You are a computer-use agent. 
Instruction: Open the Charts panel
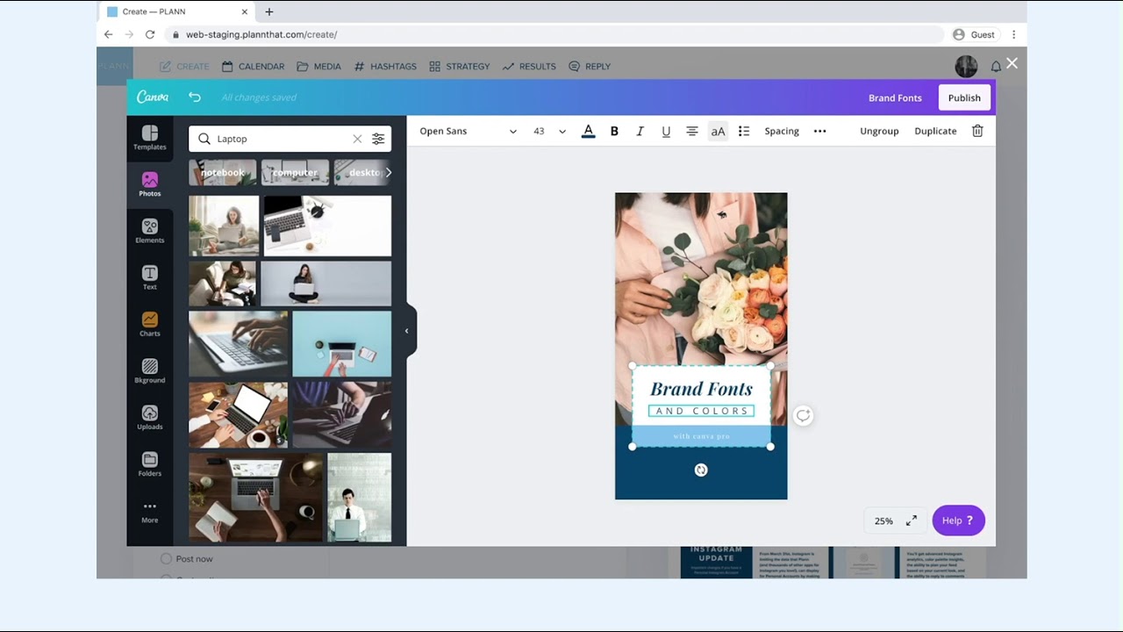pos(150,324)
